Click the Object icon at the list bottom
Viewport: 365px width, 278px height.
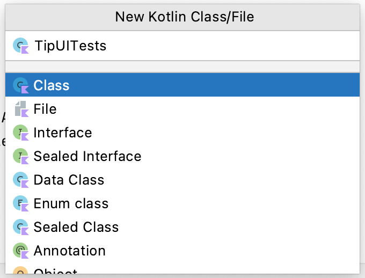(x=20, y=273)
